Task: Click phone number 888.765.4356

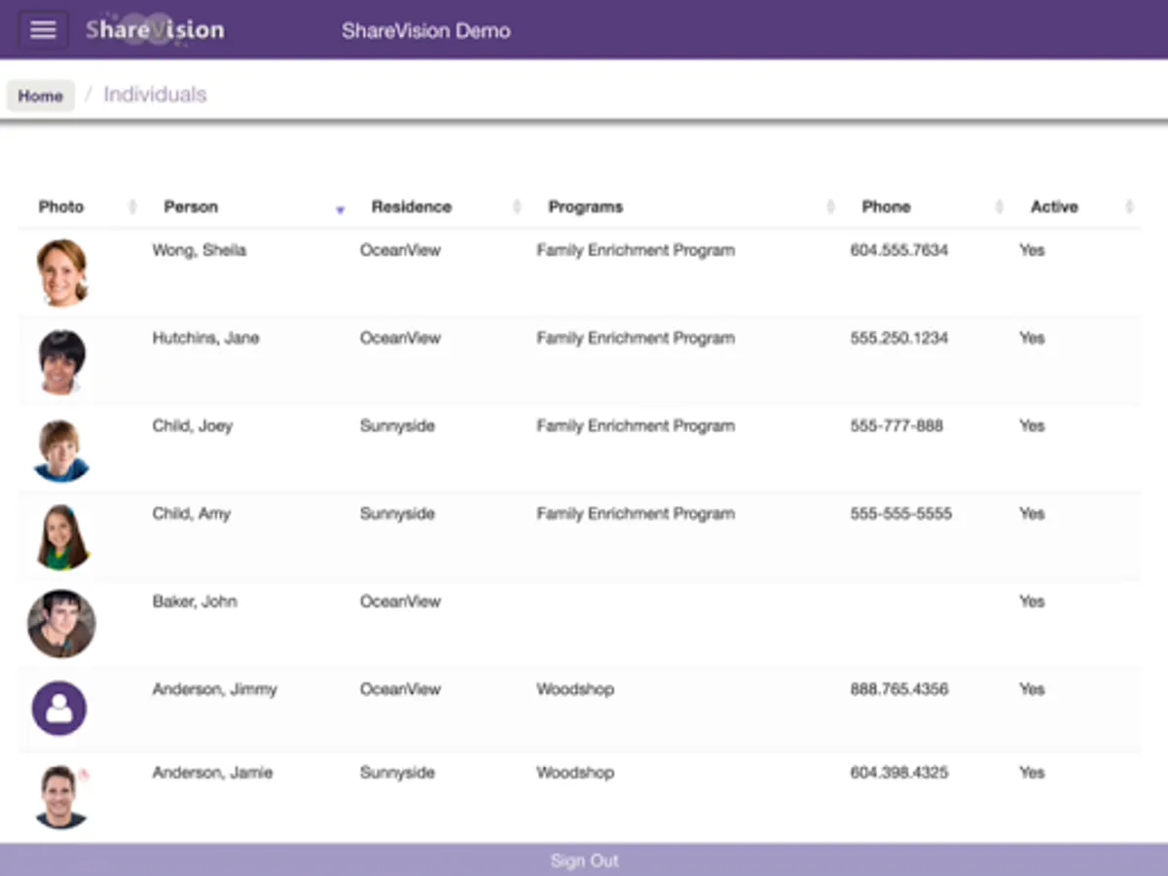Action: pyautogui.click(x=899, y=689)
